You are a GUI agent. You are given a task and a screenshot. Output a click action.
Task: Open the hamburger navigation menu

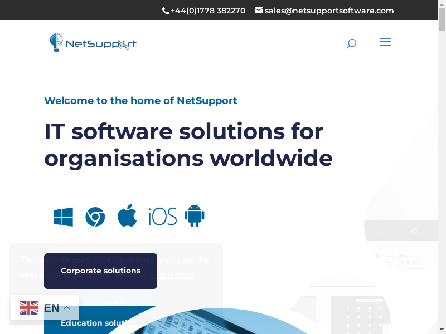coord(385,42)
